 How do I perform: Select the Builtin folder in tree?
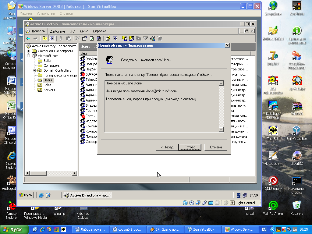coord(48,61)
